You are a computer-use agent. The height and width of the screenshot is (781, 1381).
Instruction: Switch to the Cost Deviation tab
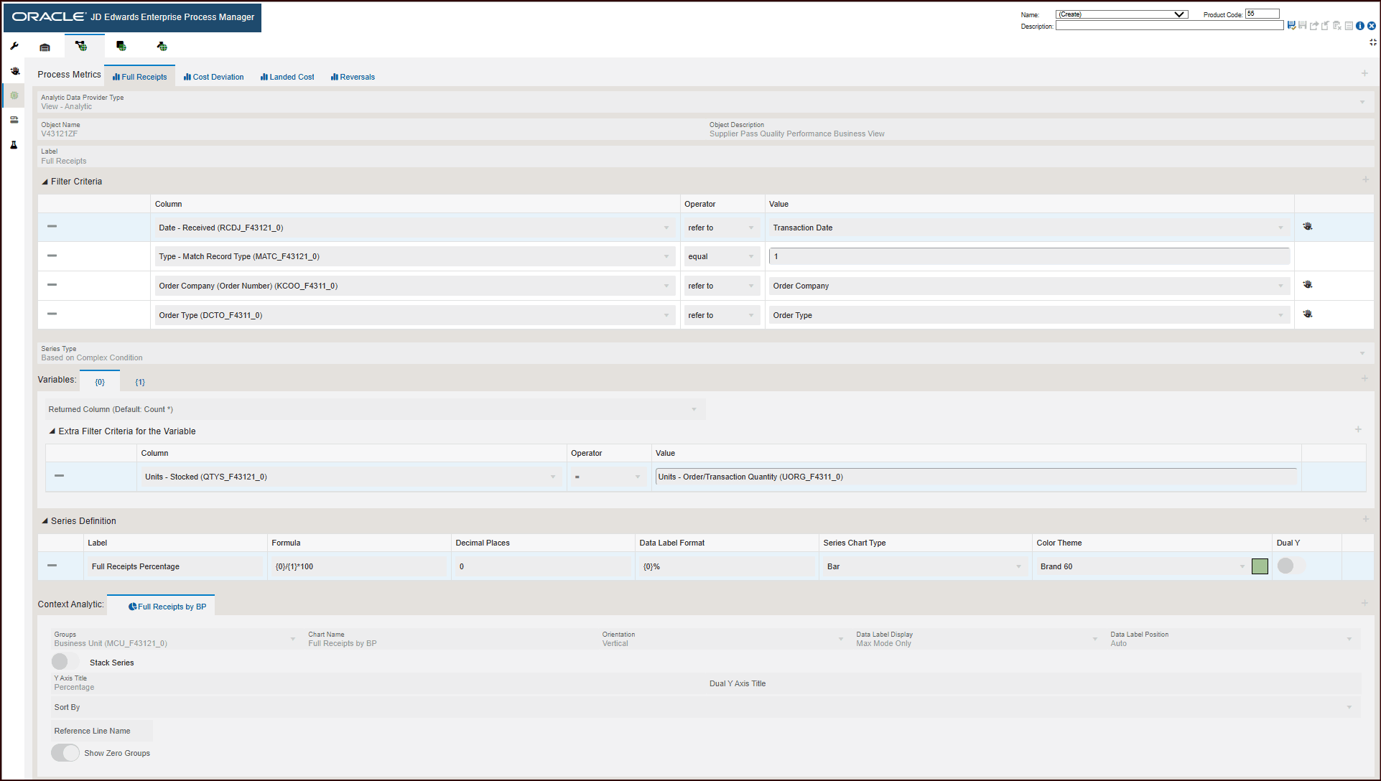coord(213,76)
